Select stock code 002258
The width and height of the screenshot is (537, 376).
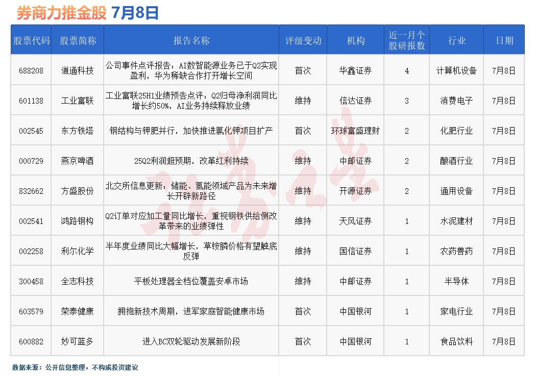click(31, 252)
